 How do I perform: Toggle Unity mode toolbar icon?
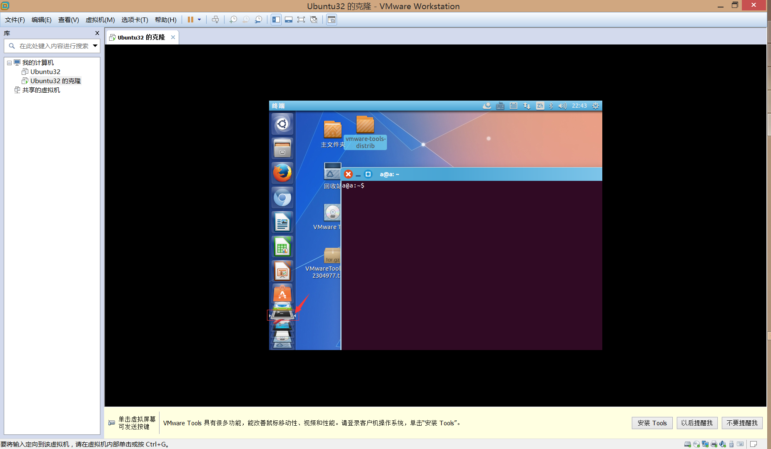(x=314, y=20)
